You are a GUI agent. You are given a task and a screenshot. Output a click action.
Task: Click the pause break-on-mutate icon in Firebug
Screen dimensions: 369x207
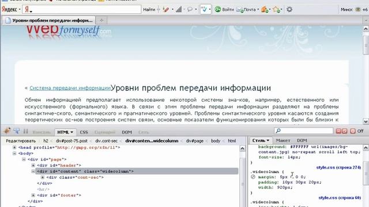(x=25, y=131)
